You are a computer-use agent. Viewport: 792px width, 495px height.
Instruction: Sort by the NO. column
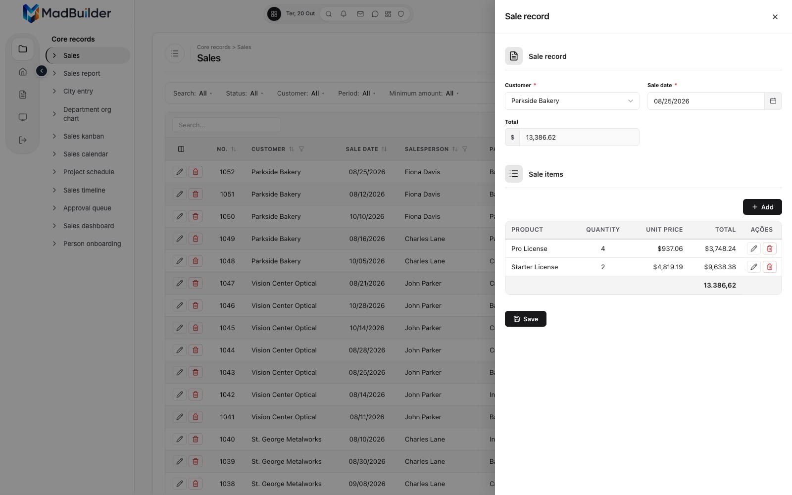234,149
